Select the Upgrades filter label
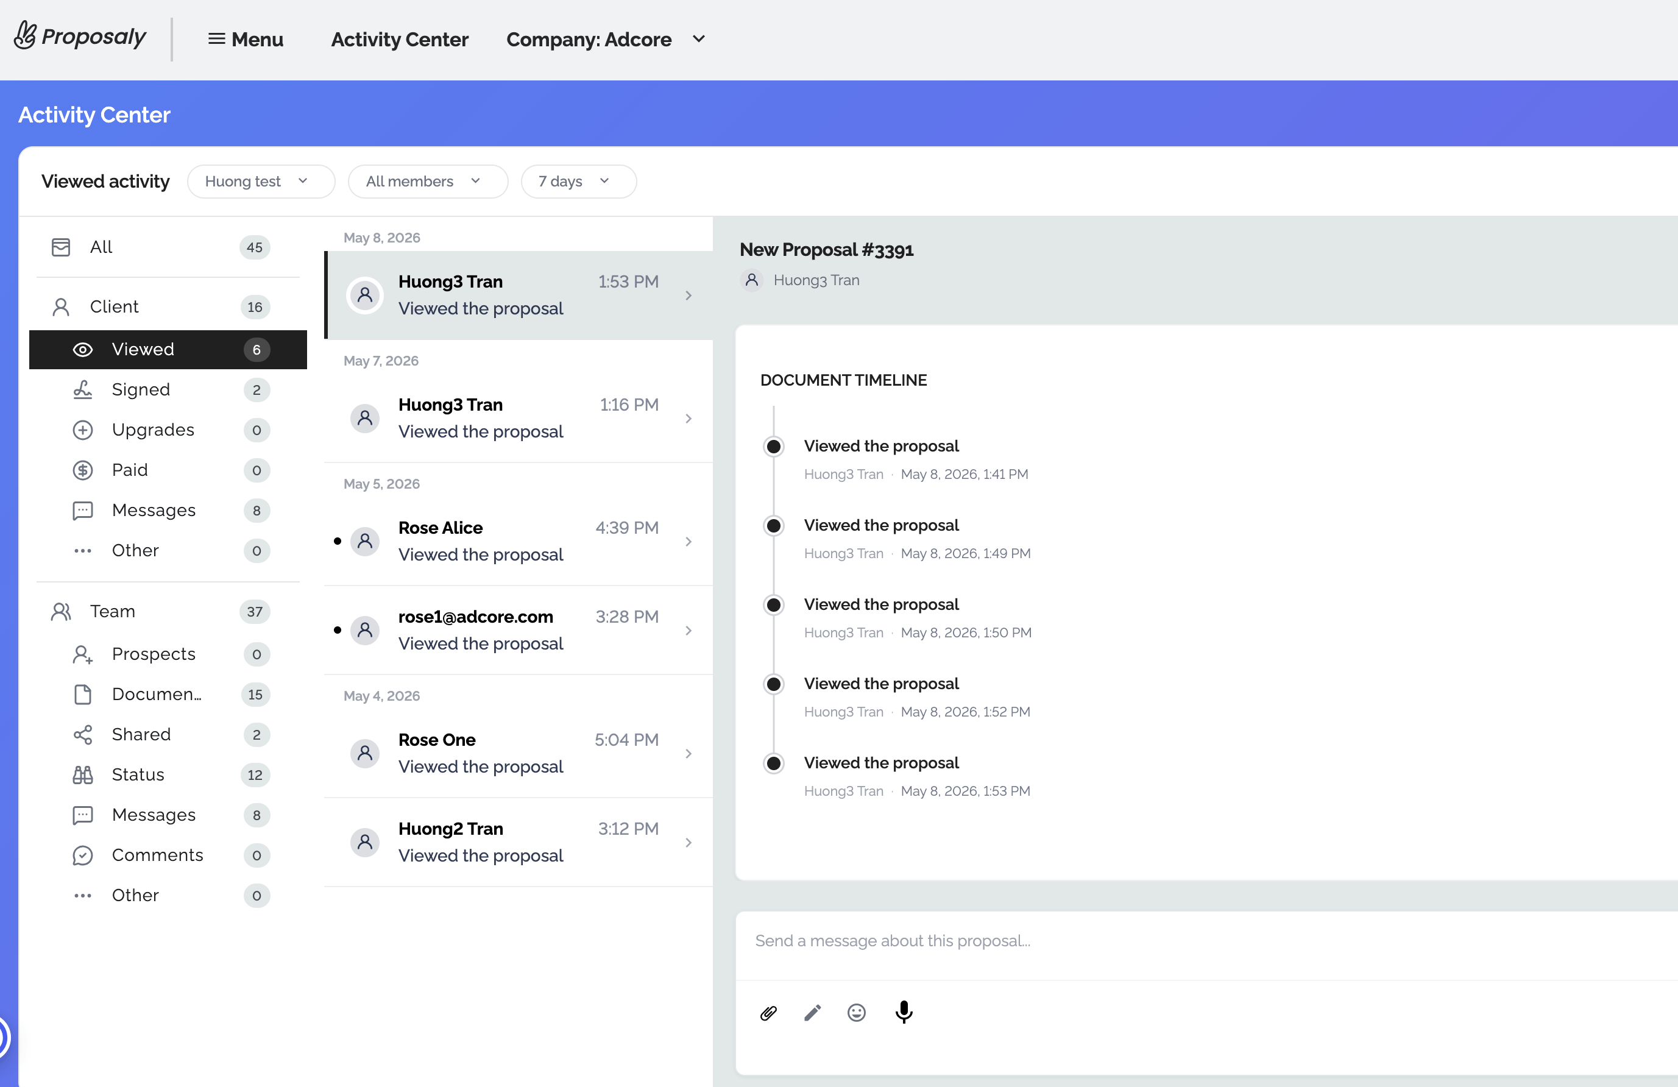This screenshot has width=1678, height=1087. point(153,430)
